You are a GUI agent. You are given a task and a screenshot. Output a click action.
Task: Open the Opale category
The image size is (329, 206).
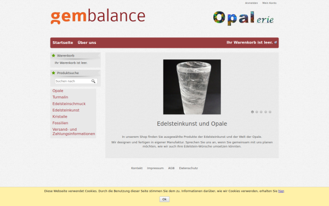(x=58, y=91)
